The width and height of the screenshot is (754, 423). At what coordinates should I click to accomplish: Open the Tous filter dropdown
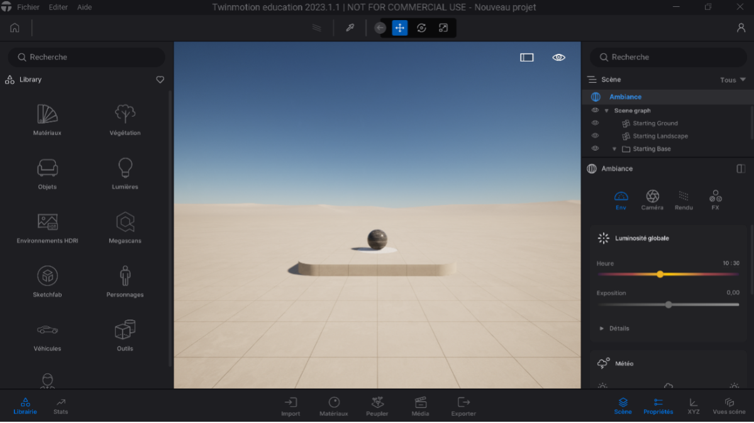(731, 80)
